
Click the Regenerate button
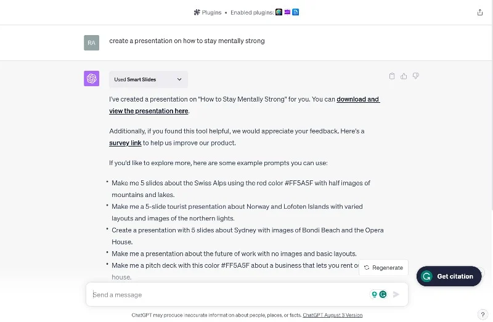[x=383, y=268]
